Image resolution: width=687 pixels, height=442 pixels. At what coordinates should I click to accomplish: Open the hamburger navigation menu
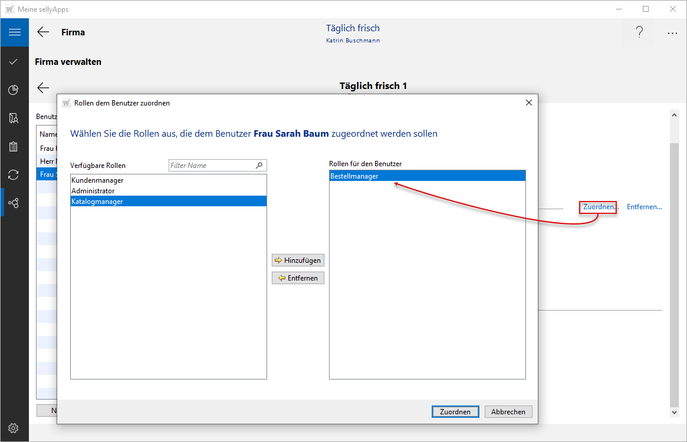(14, 32)
